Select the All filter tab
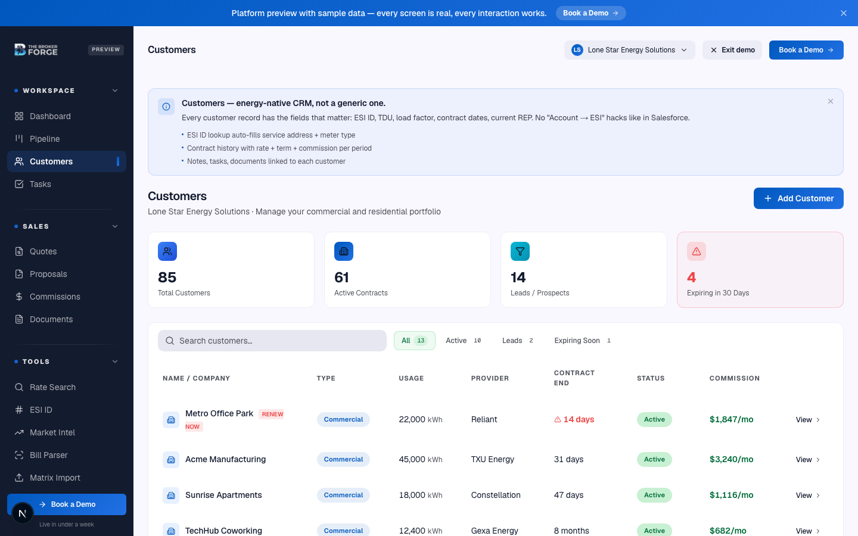 414,341
